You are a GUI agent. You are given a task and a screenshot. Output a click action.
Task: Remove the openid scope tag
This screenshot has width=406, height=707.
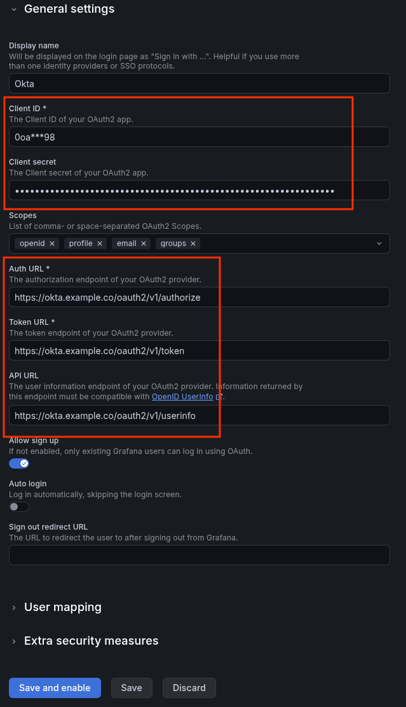[x=53, y=244]
